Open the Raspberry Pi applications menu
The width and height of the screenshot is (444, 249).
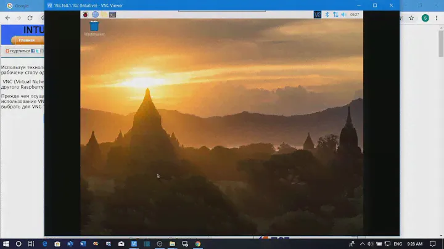click(x=86, y=14)
